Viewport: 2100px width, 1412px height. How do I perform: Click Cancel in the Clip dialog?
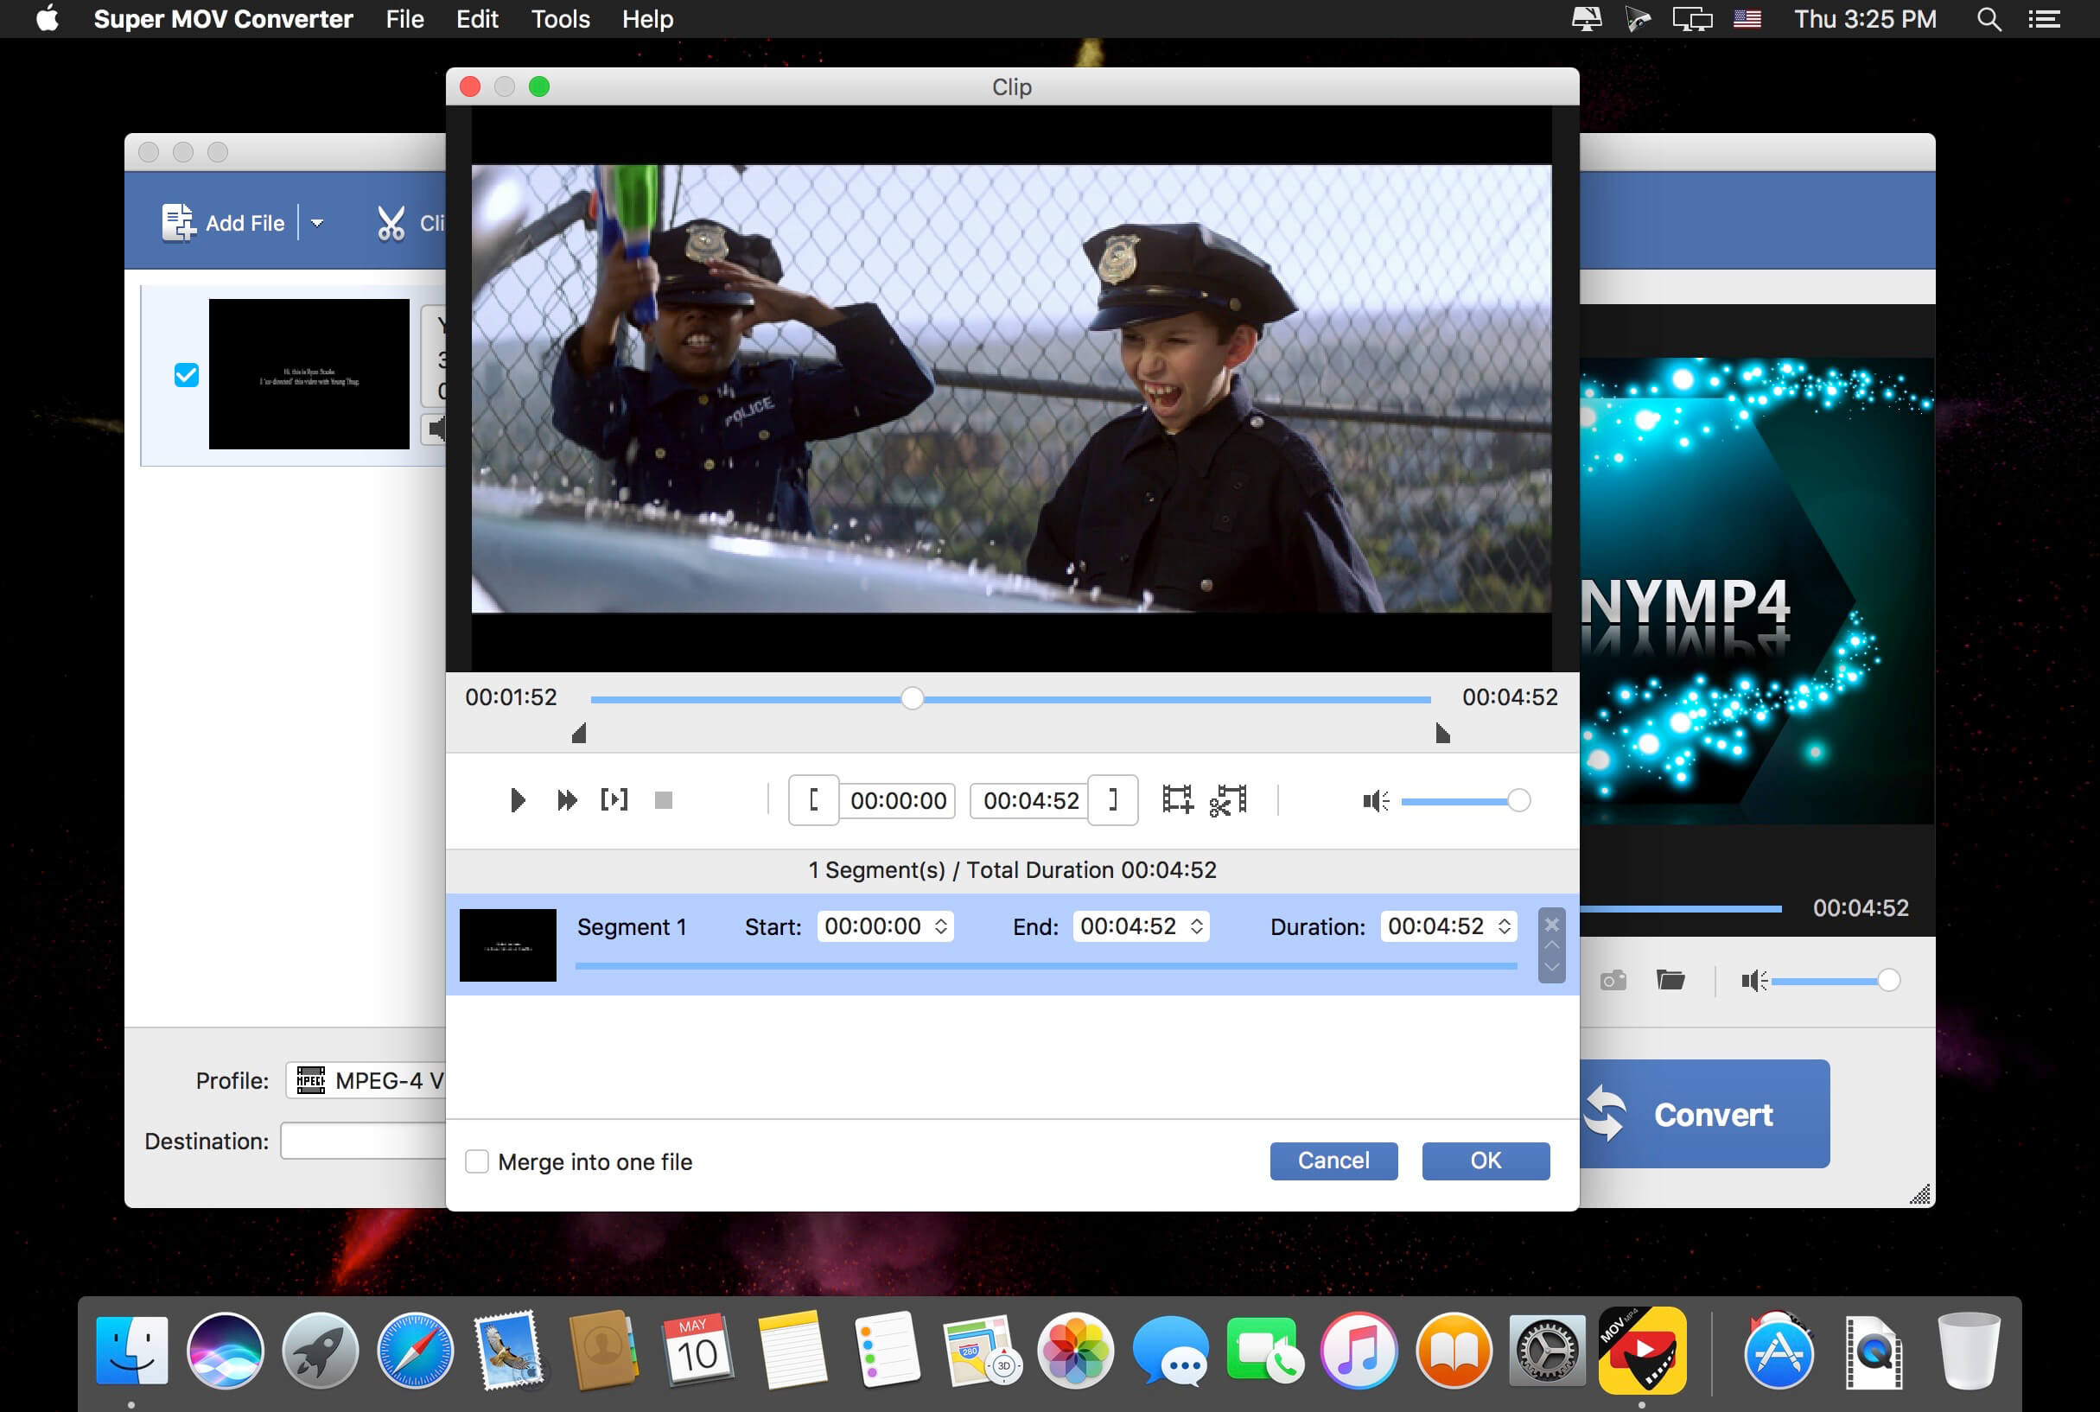[1333, 1160]
